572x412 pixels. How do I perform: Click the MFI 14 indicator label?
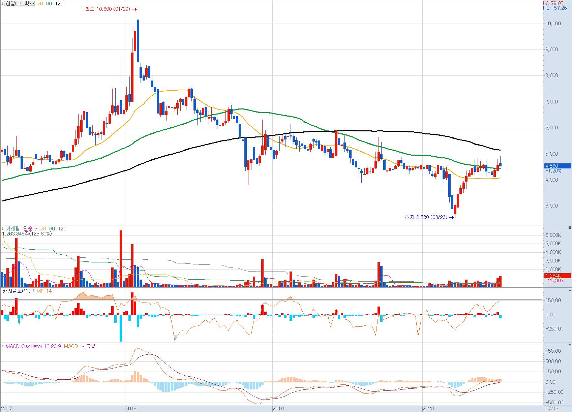[44, 291]
